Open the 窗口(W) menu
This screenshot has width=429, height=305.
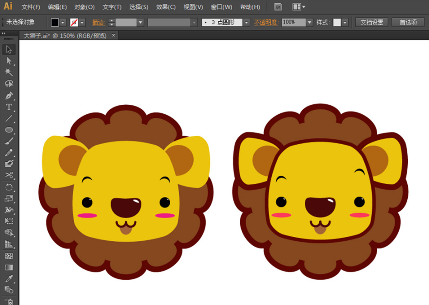[221, 7]
